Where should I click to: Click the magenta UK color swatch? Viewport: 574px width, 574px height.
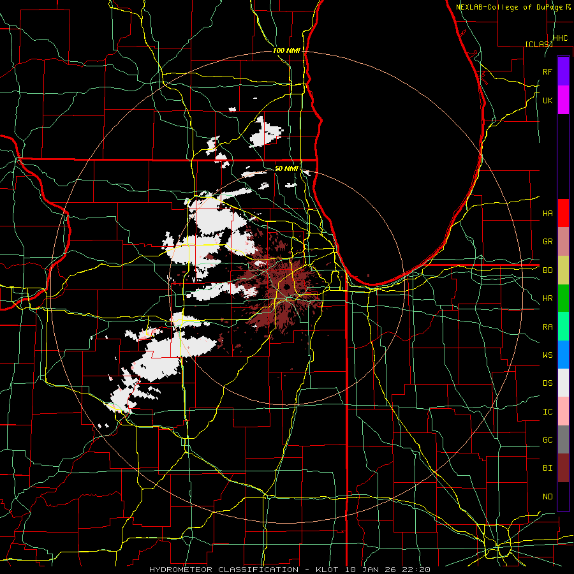tap(563, 100)
